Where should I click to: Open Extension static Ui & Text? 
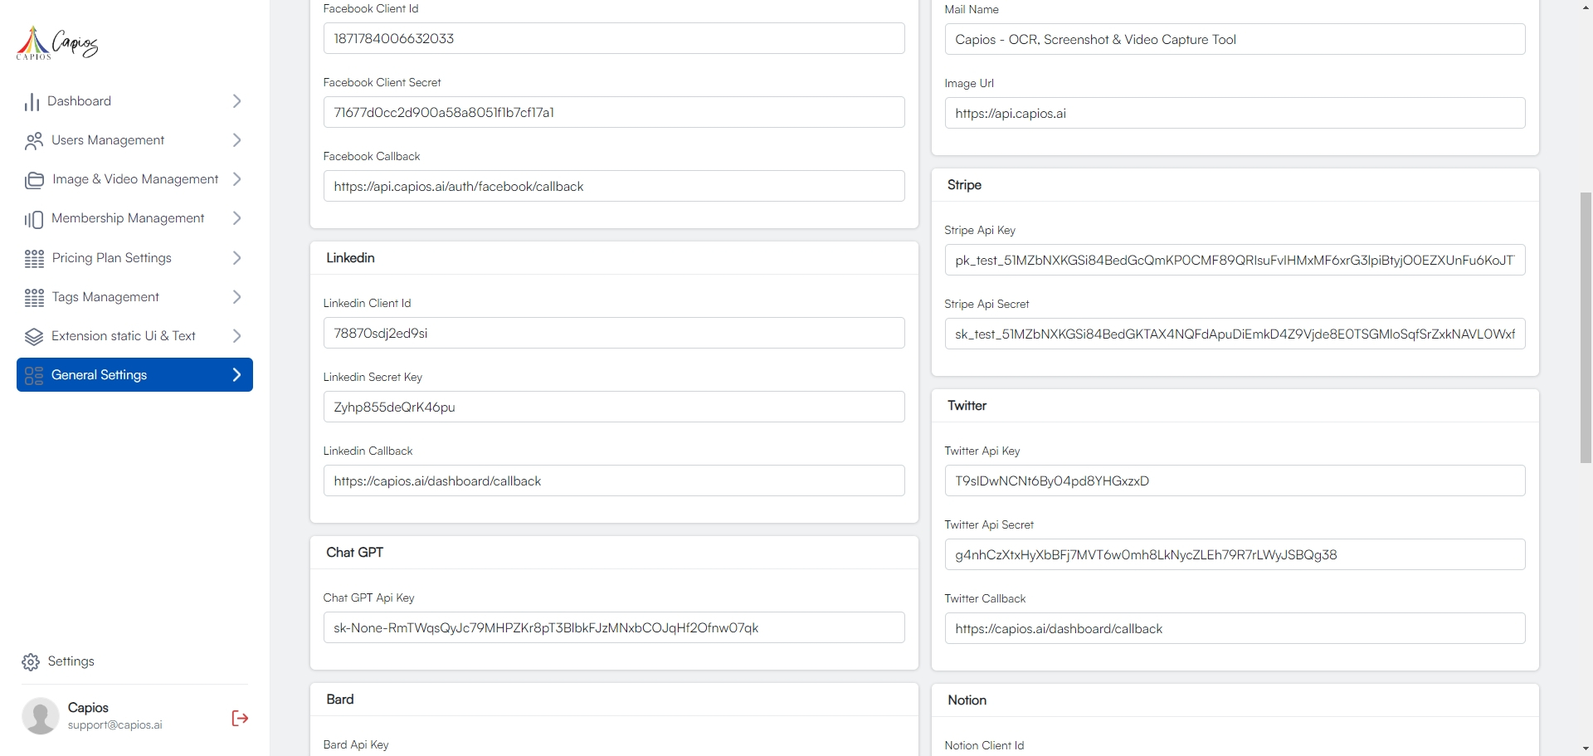pyautogui.click(x=134, y=336)
